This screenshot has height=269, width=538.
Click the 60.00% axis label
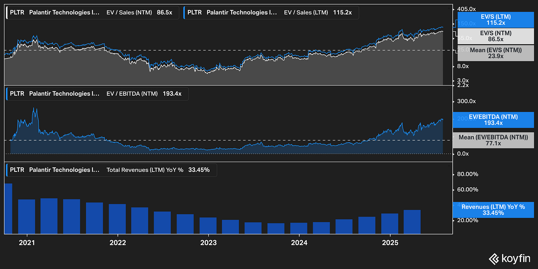(468, 190)
